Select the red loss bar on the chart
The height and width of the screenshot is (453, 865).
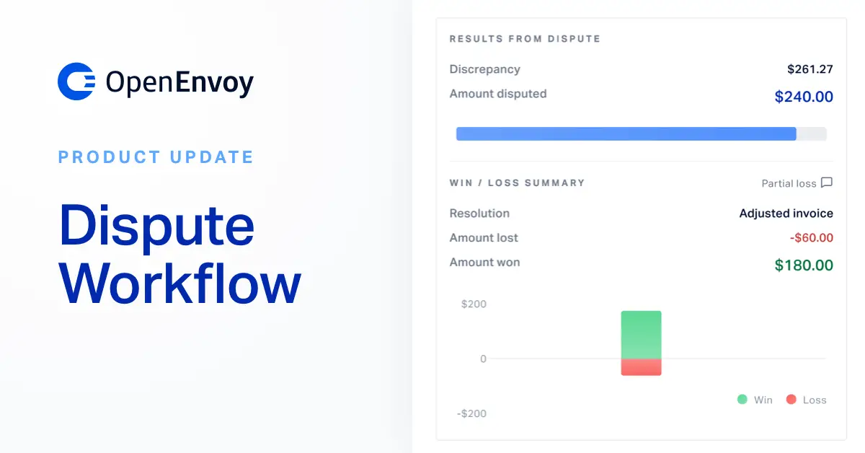tap(641, 367)
